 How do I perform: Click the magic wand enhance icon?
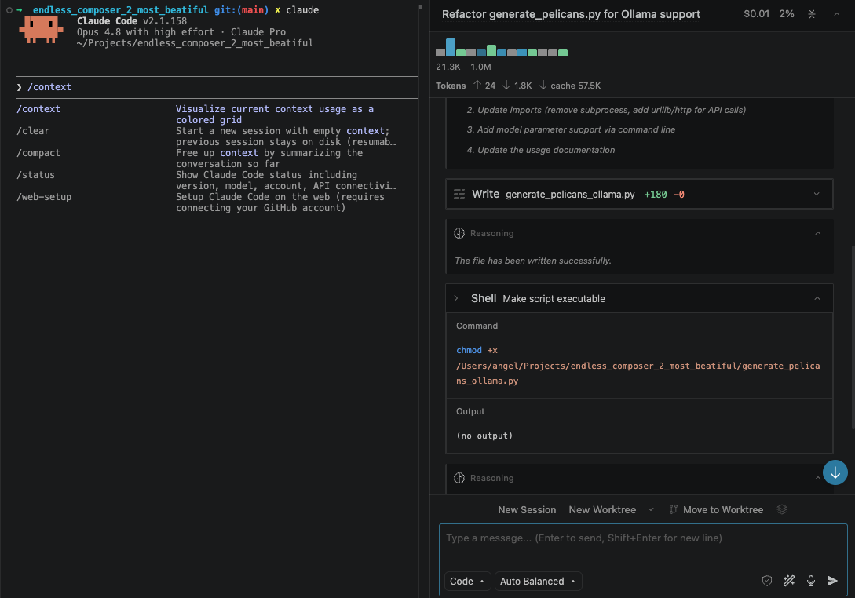[x=788, y=581]
